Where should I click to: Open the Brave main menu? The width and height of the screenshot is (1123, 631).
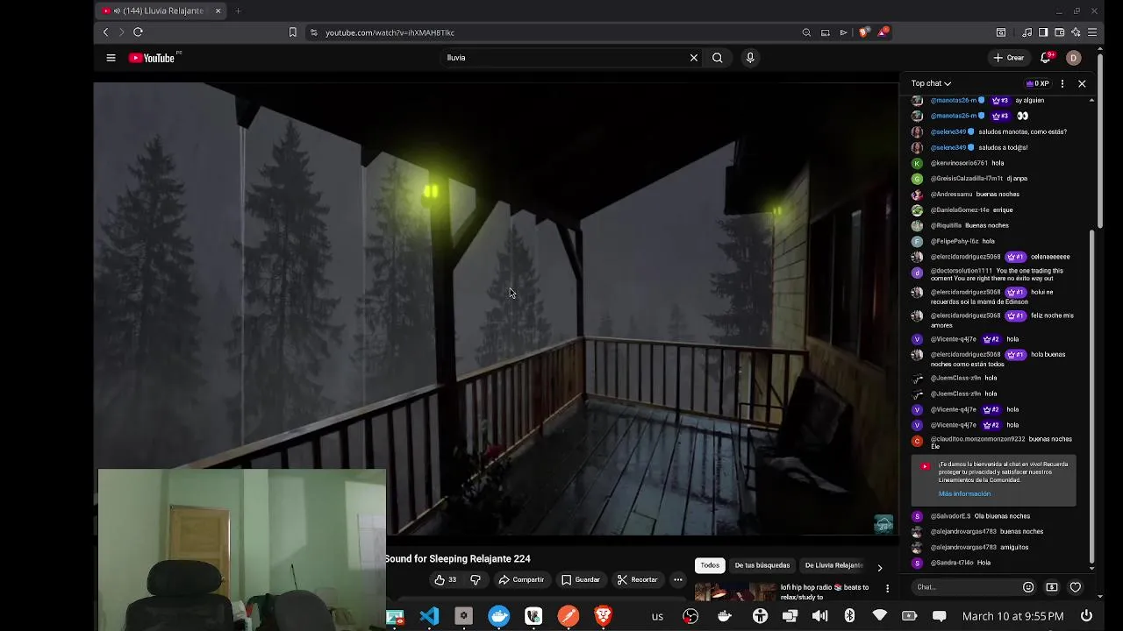(x=1092, y=32)
